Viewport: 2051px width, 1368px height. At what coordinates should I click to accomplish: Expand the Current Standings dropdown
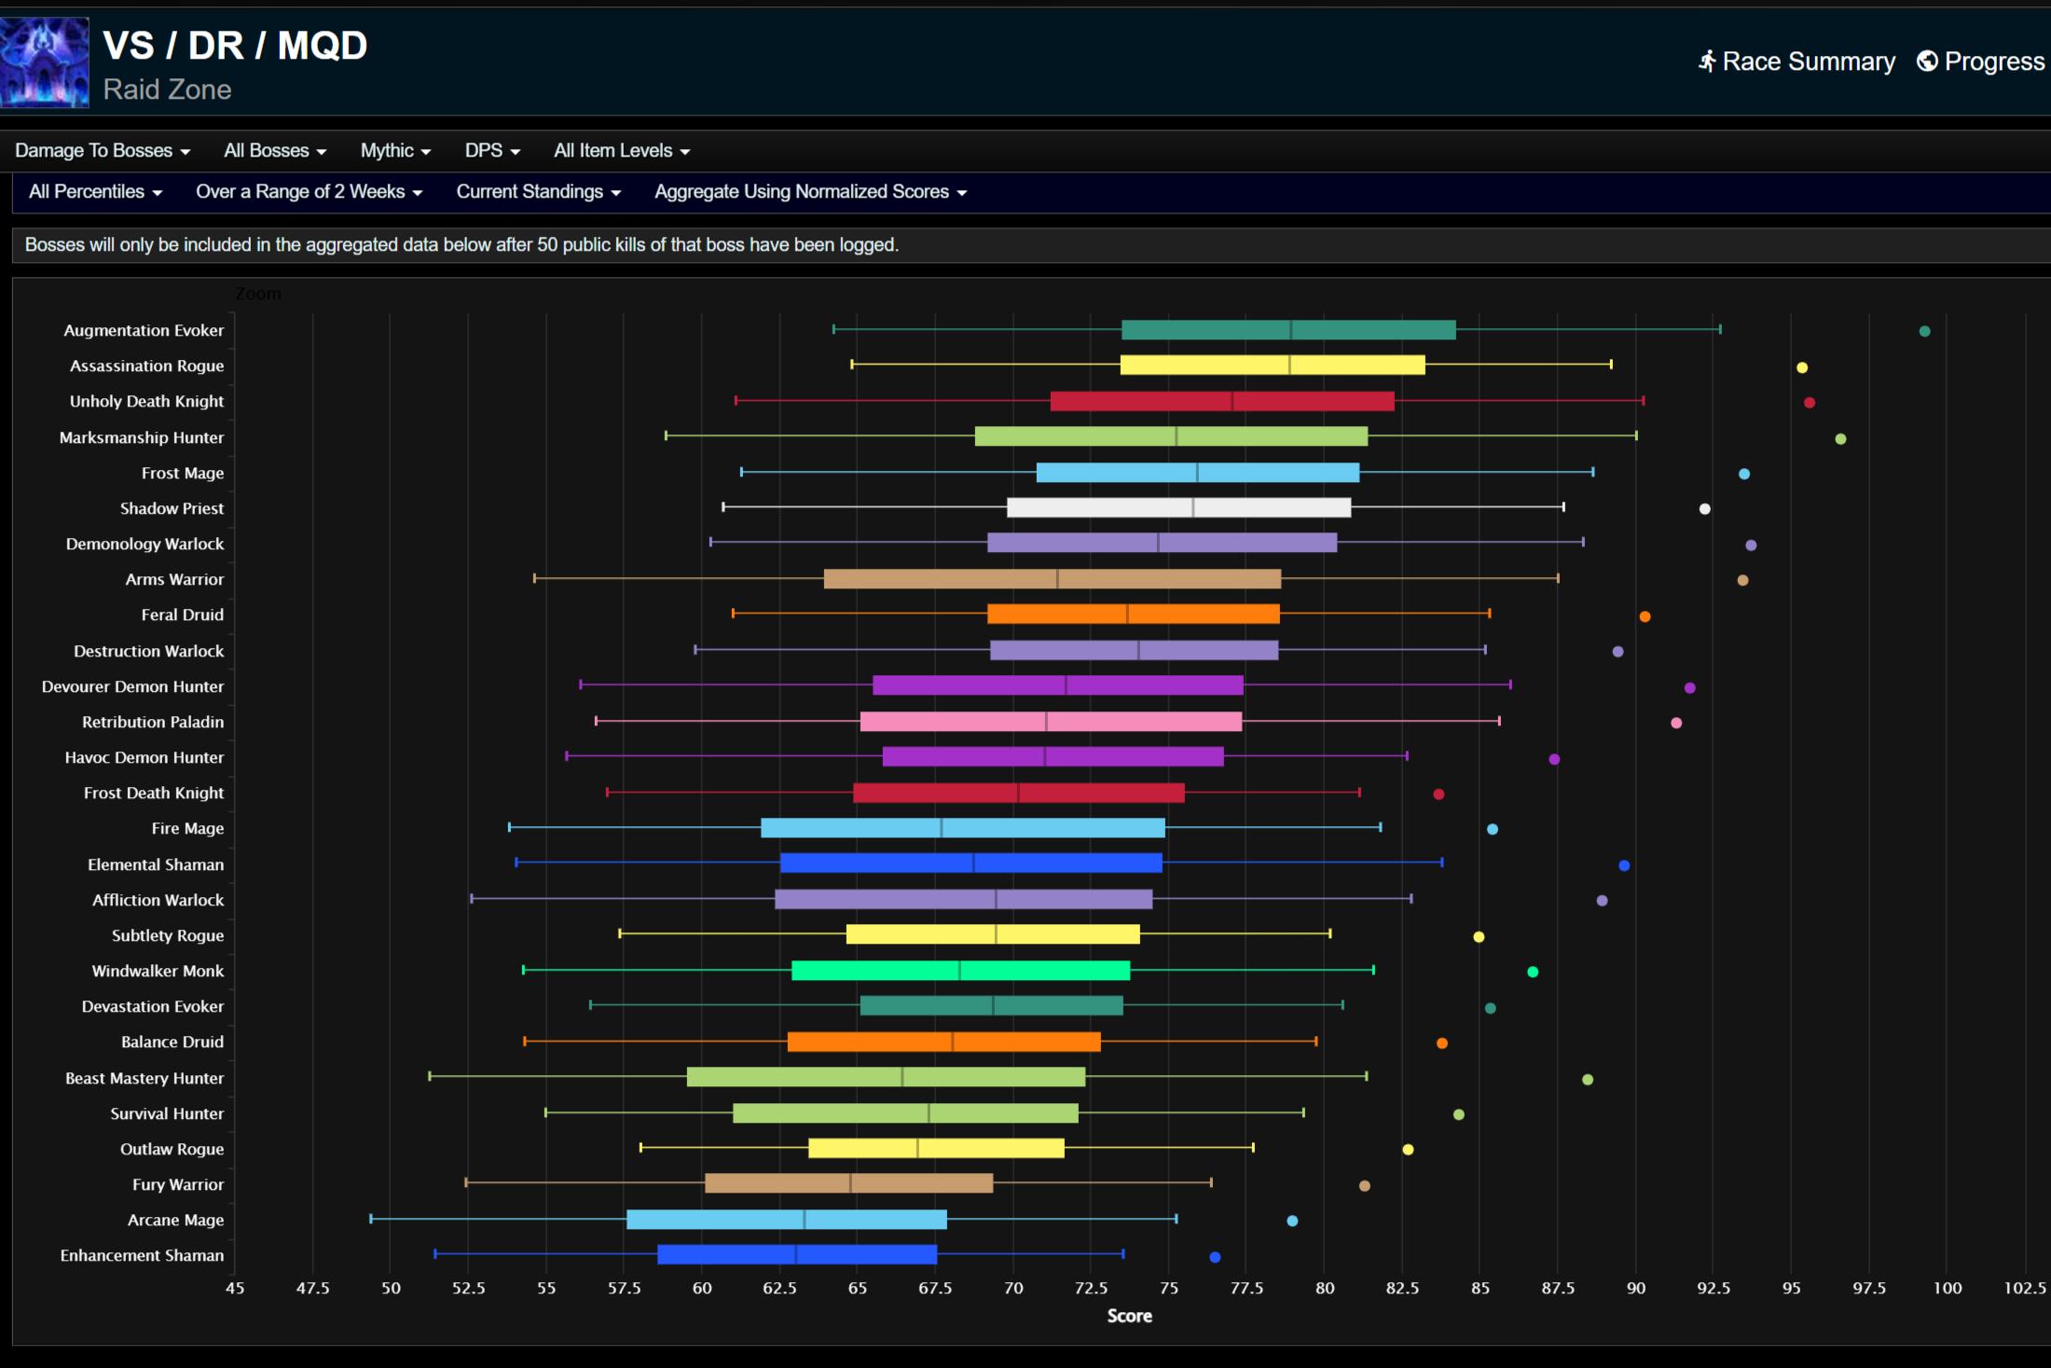coord(538,192)
